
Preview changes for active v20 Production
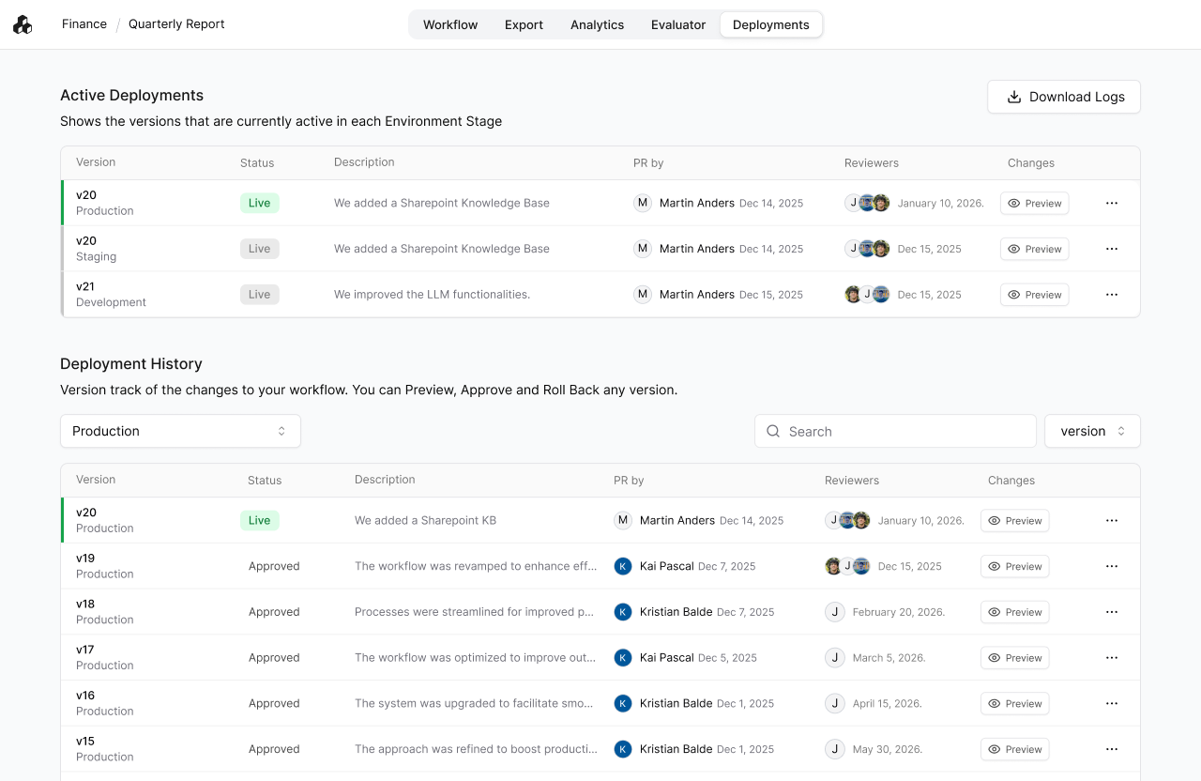[1034, 203]
